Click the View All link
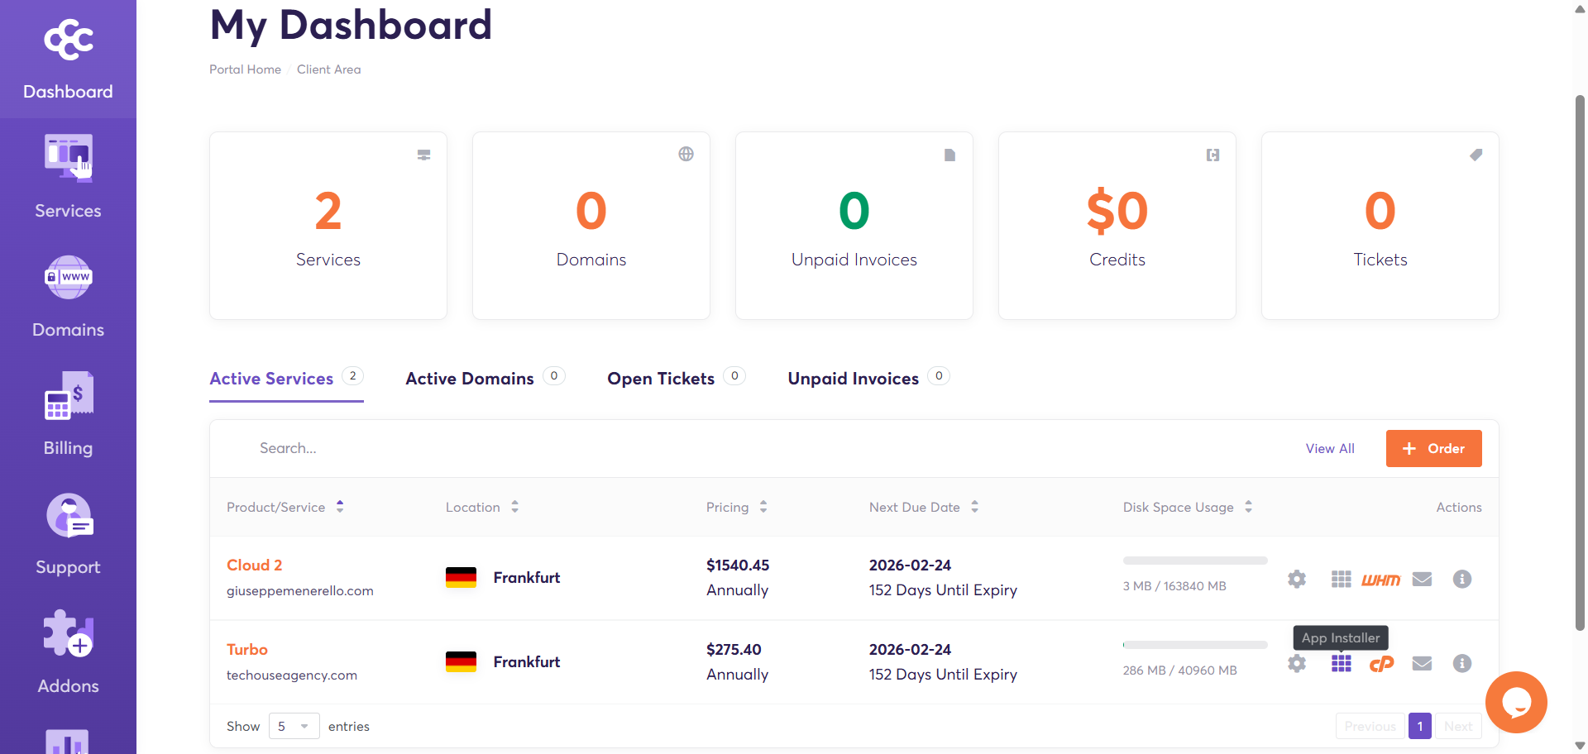Screen dimensions: 1588x754 point(1330,448)
